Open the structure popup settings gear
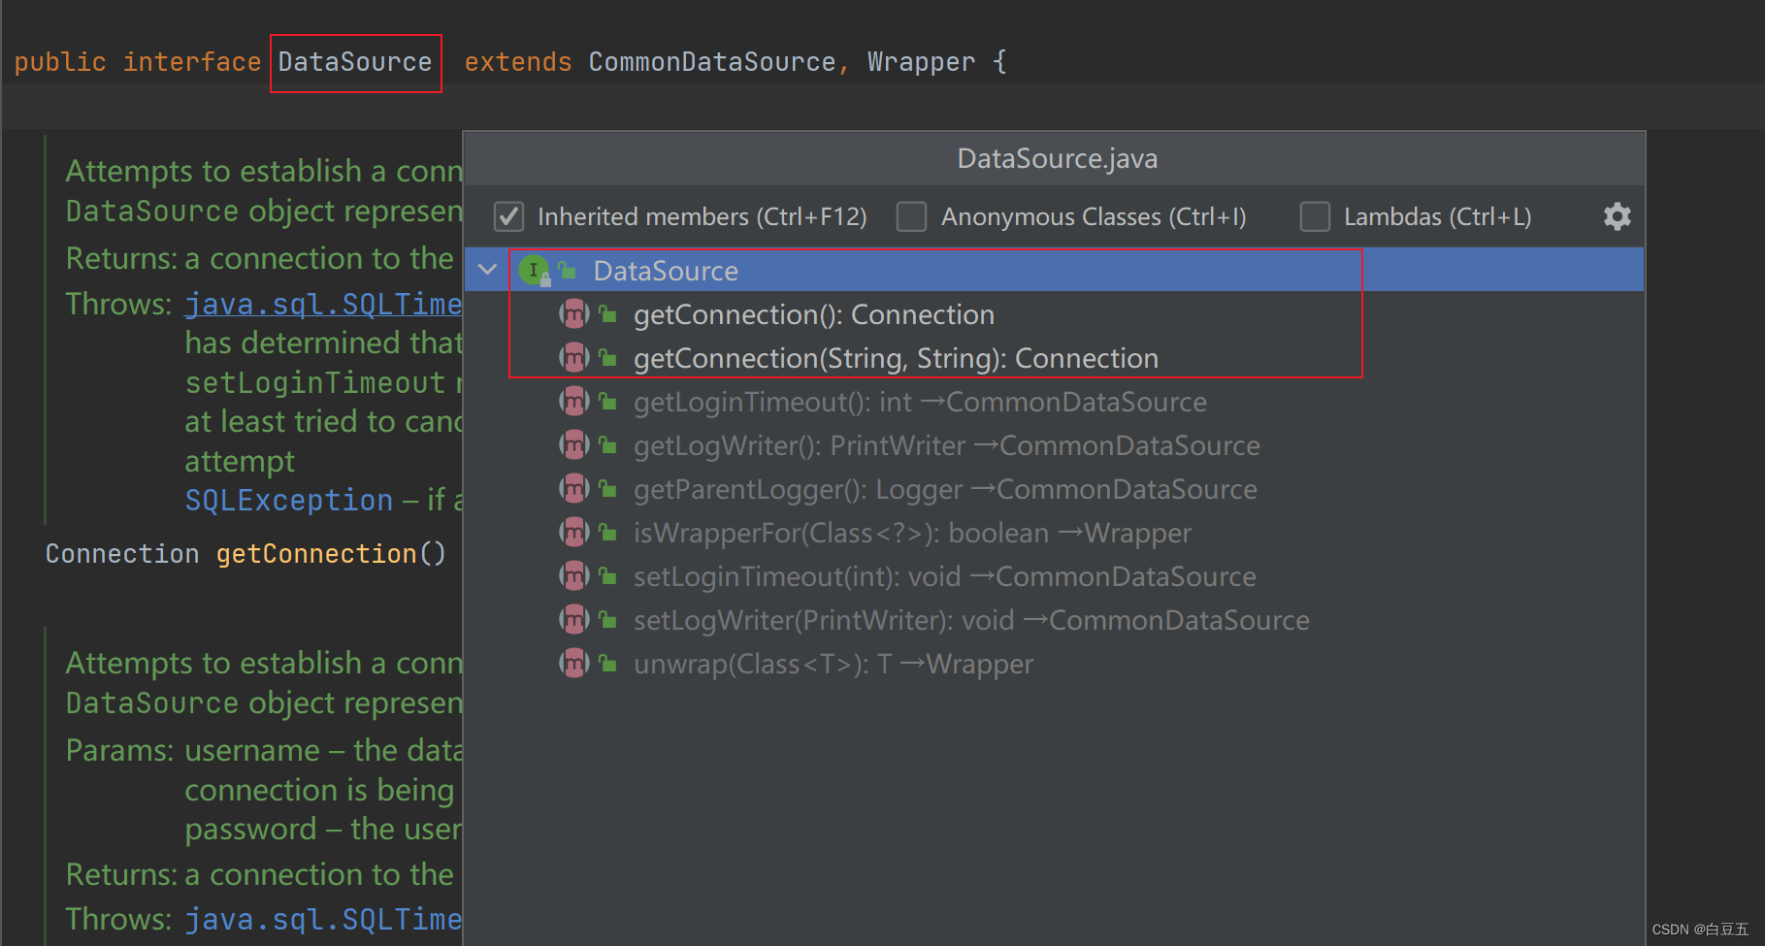Screen dimensions: 1765x946 [x=1617, y=216]
